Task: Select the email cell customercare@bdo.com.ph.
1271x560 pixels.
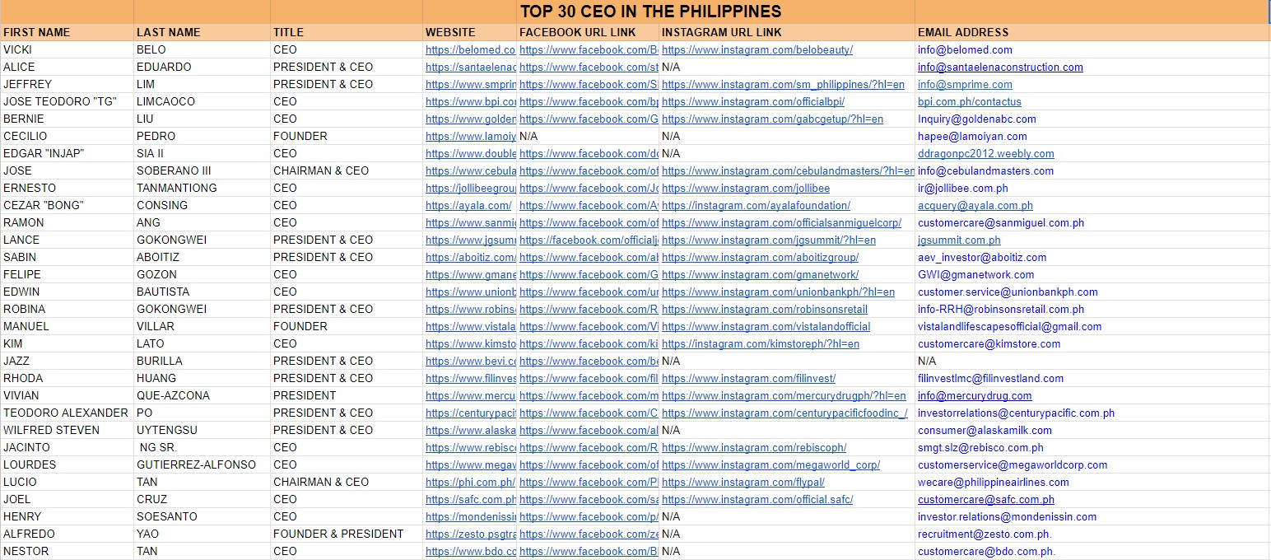Action: coord(1092,552)
